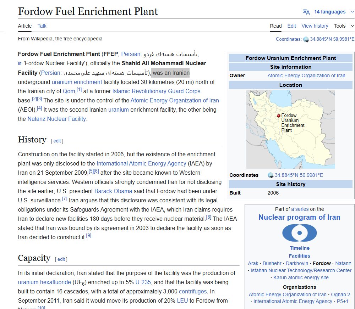Click the 'lit.' abbreviation link
355x309 pixels.
(20, 63)
